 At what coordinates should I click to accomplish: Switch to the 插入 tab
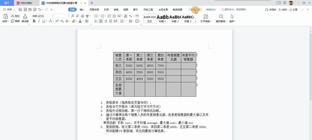point(82,9)
